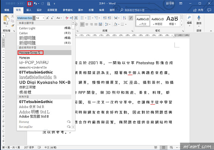Open the comments pane icon
Screen dimensions: 214x150
[209, 10]
